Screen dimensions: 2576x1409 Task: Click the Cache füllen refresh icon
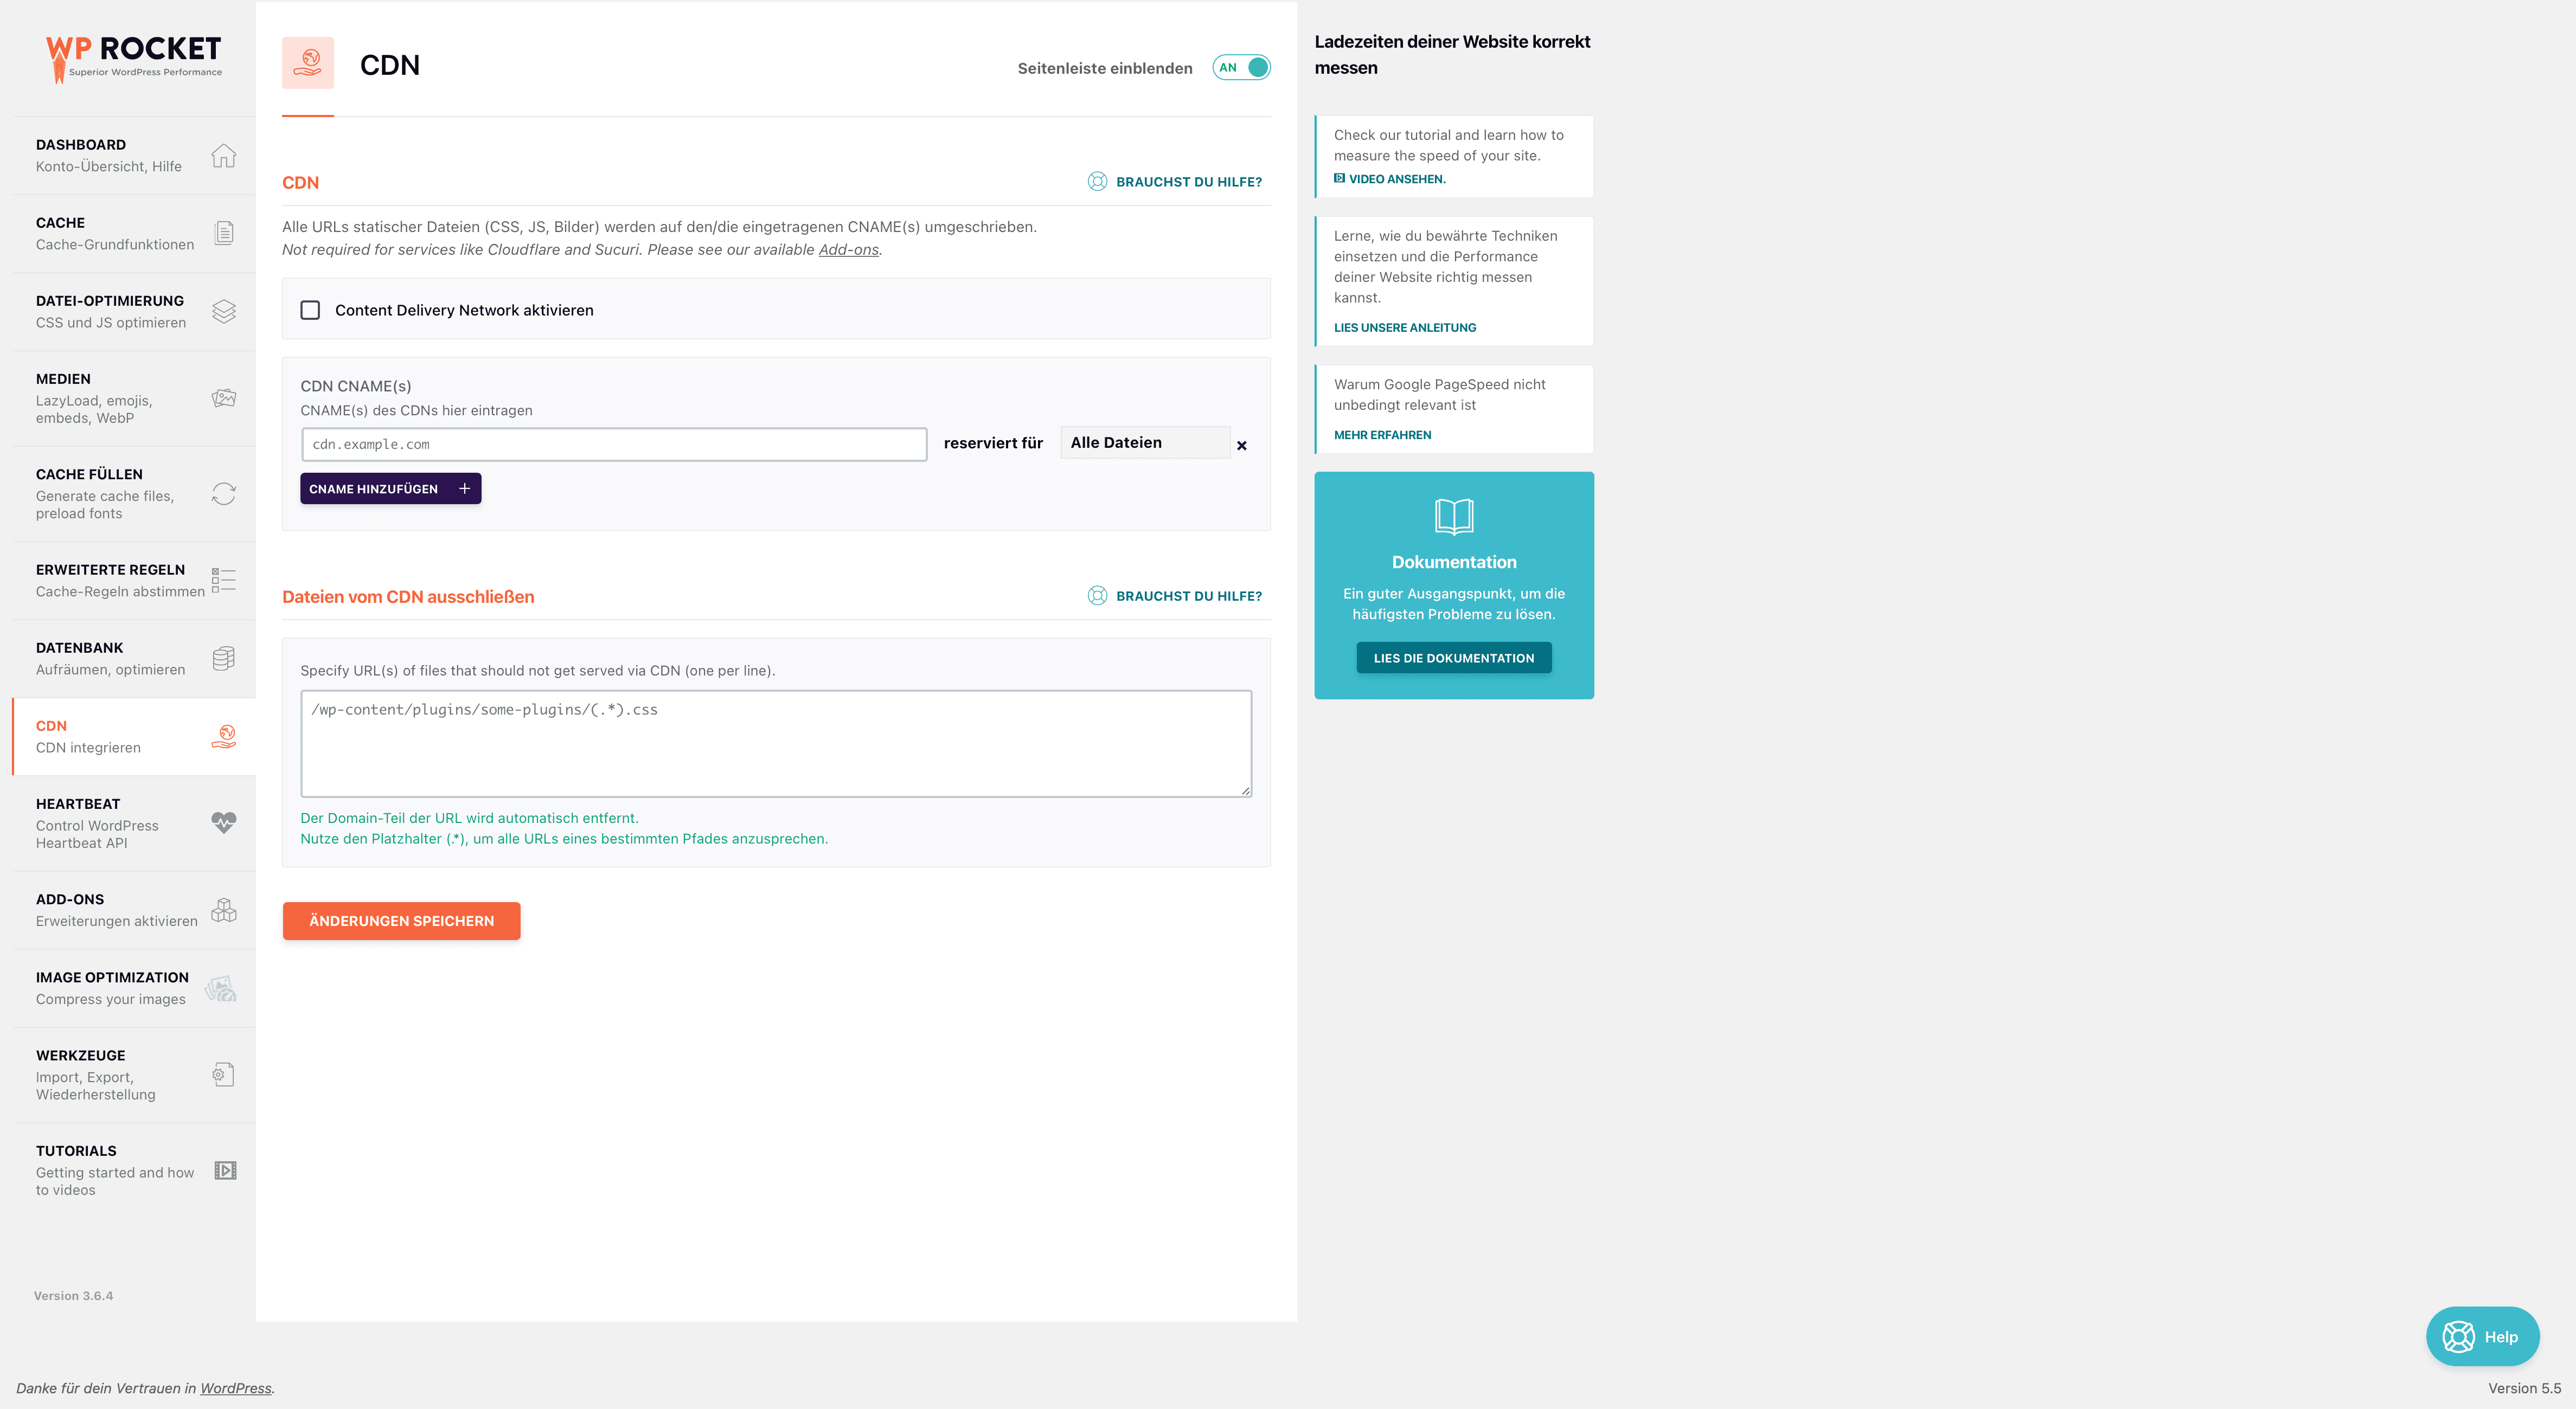point(224,494)
